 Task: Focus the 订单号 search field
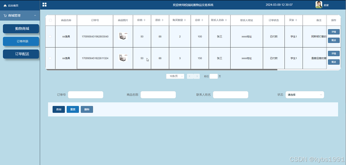(86, 95)
